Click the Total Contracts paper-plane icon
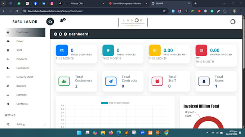245x137 pixels. click(111, 81)
